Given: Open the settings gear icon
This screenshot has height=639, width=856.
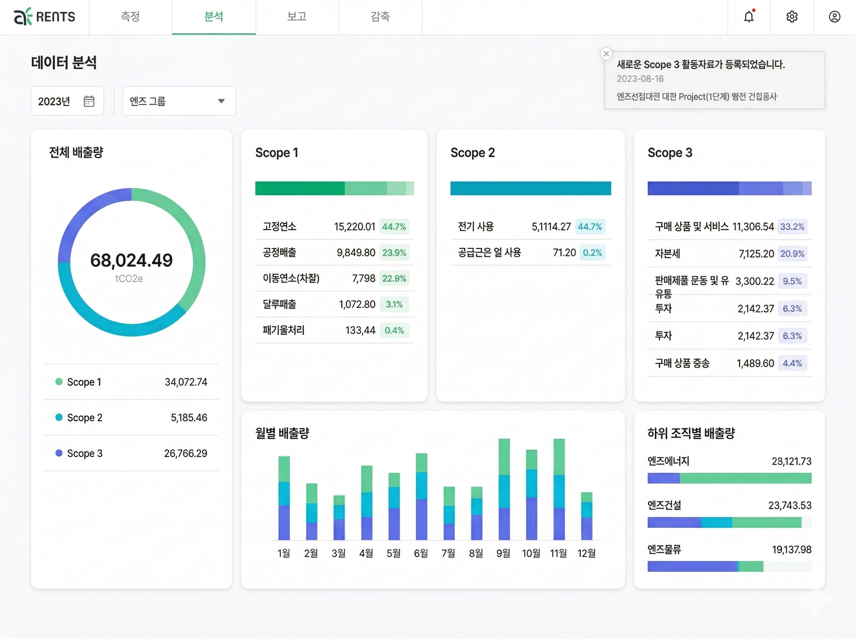Looking at the screenshot, I should coord(792,17).
